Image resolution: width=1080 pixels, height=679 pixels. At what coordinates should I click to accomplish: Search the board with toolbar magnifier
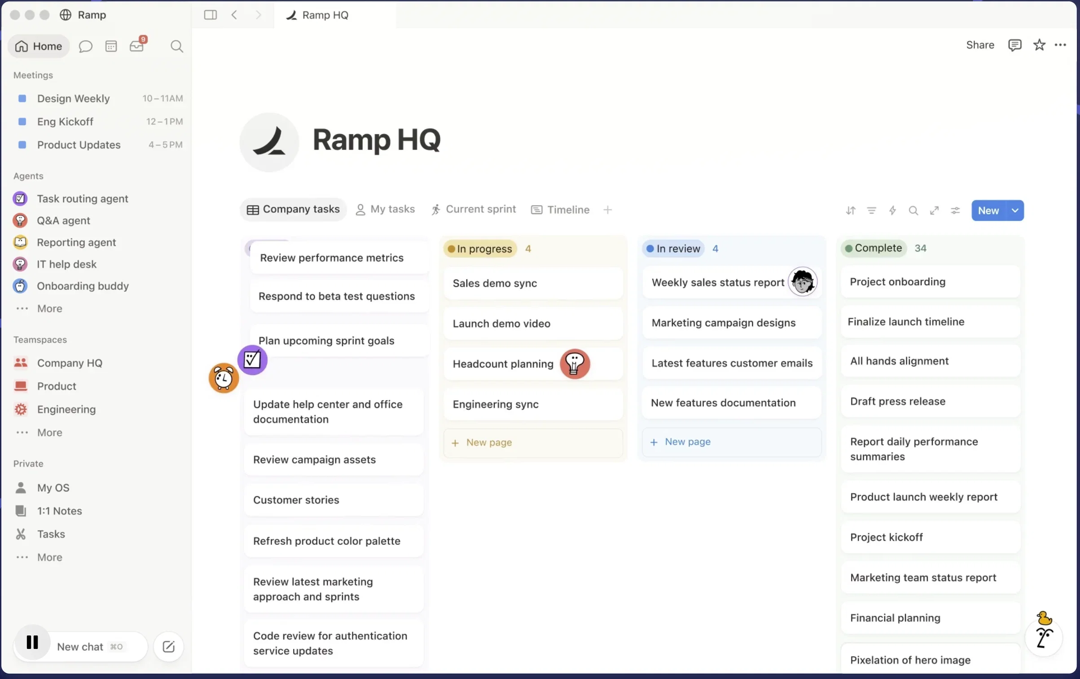pos(913,210)
